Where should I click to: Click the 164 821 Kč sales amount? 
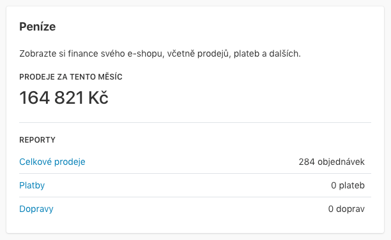(x=64, y=97)
